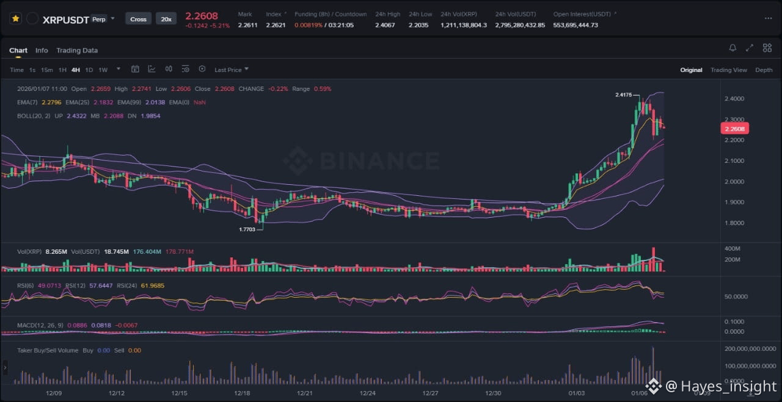Open candlestick chart style icon
Image resolution: width=782 pixels, height=402 pixels.
point(169,70)
